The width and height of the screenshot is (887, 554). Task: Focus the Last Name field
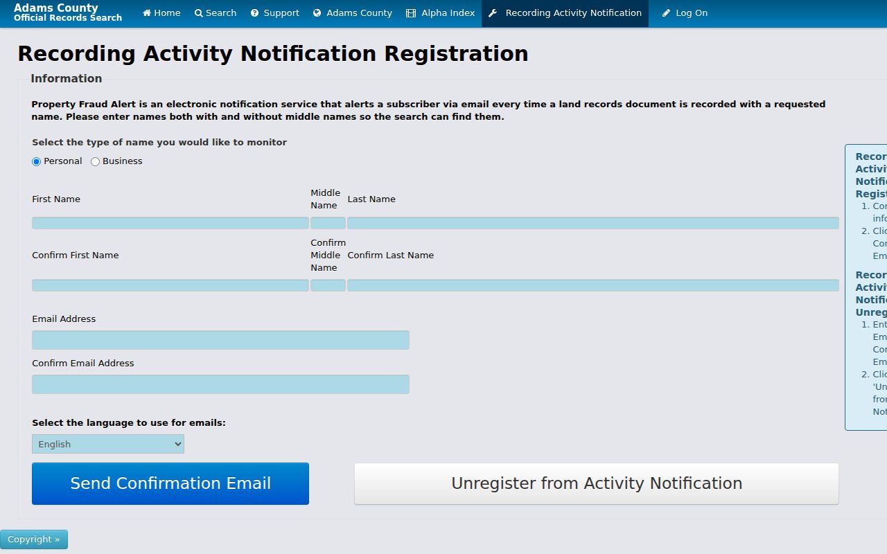(x=593, y=223)
